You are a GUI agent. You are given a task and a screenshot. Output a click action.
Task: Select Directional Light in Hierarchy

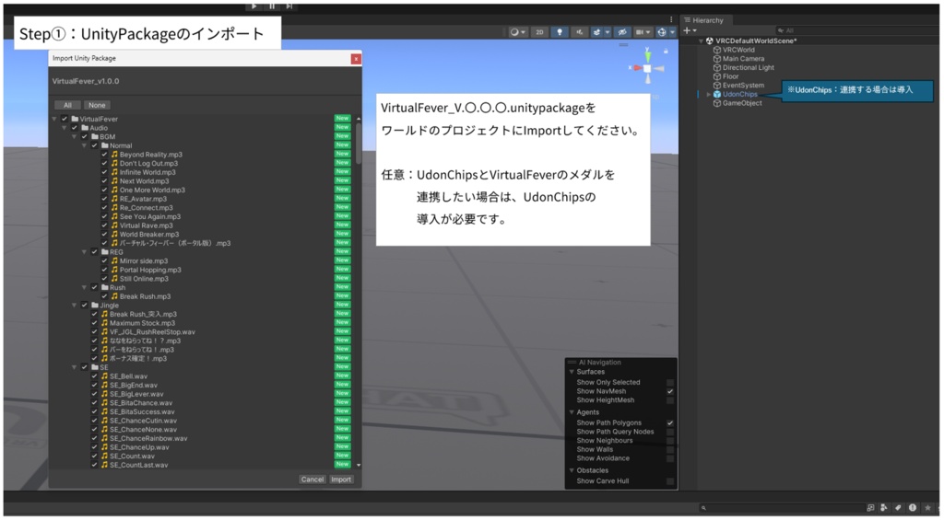coord(749,68)
